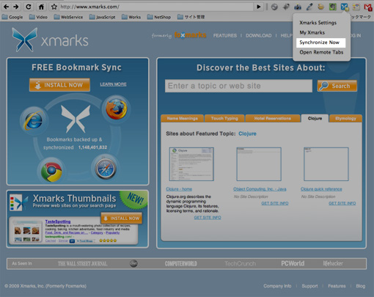The height and width of the screenshot is (297, 374).
Task: Open the Google bookmarks folder
Action: (x=12, y=17)
